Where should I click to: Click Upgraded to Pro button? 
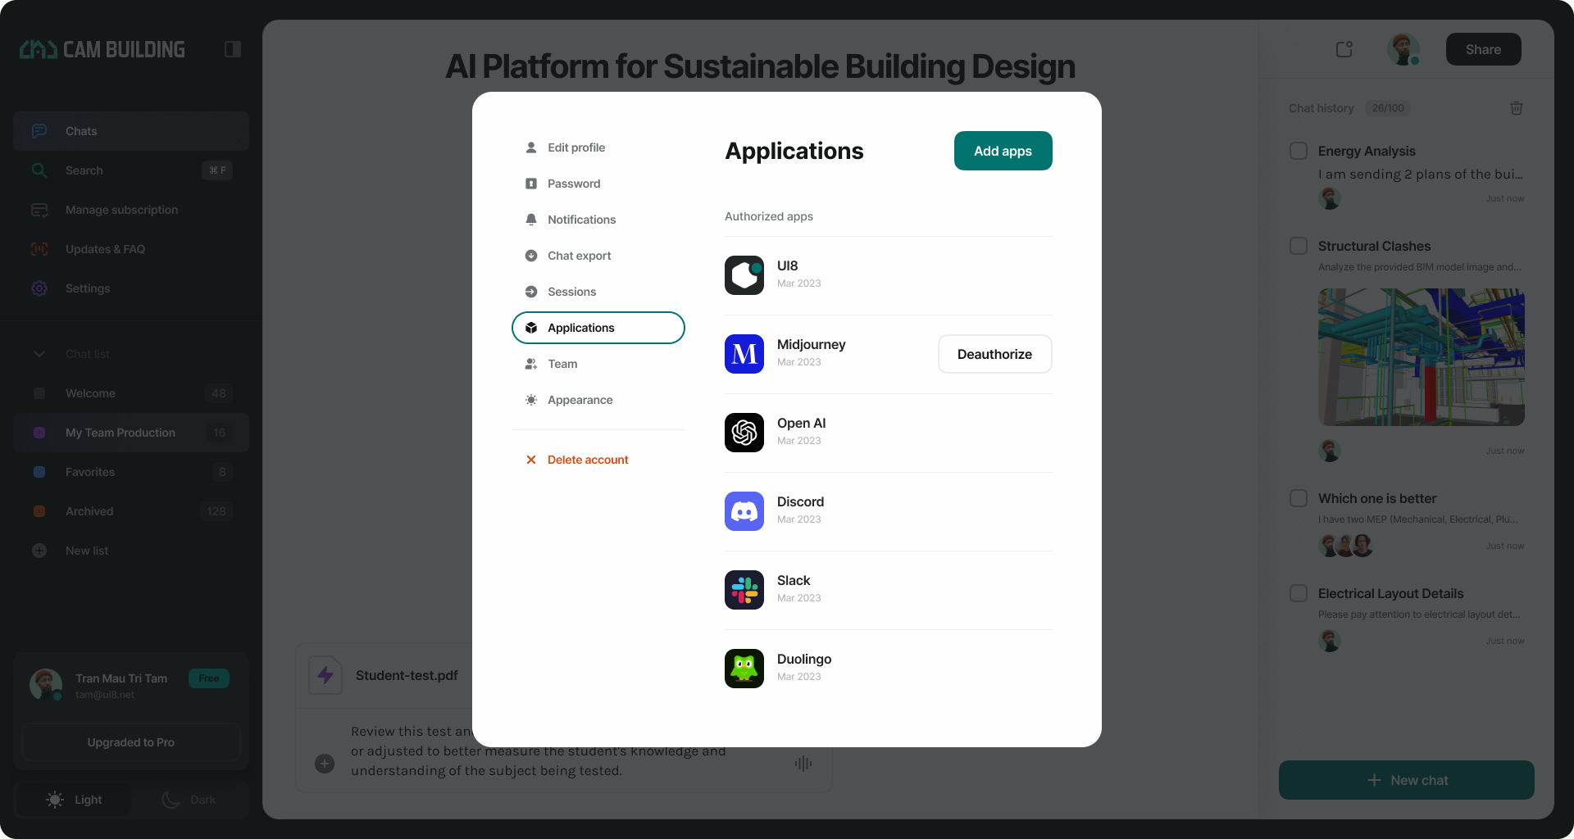tap(131, 742)
